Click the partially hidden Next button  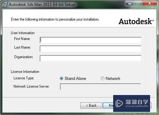108,105
